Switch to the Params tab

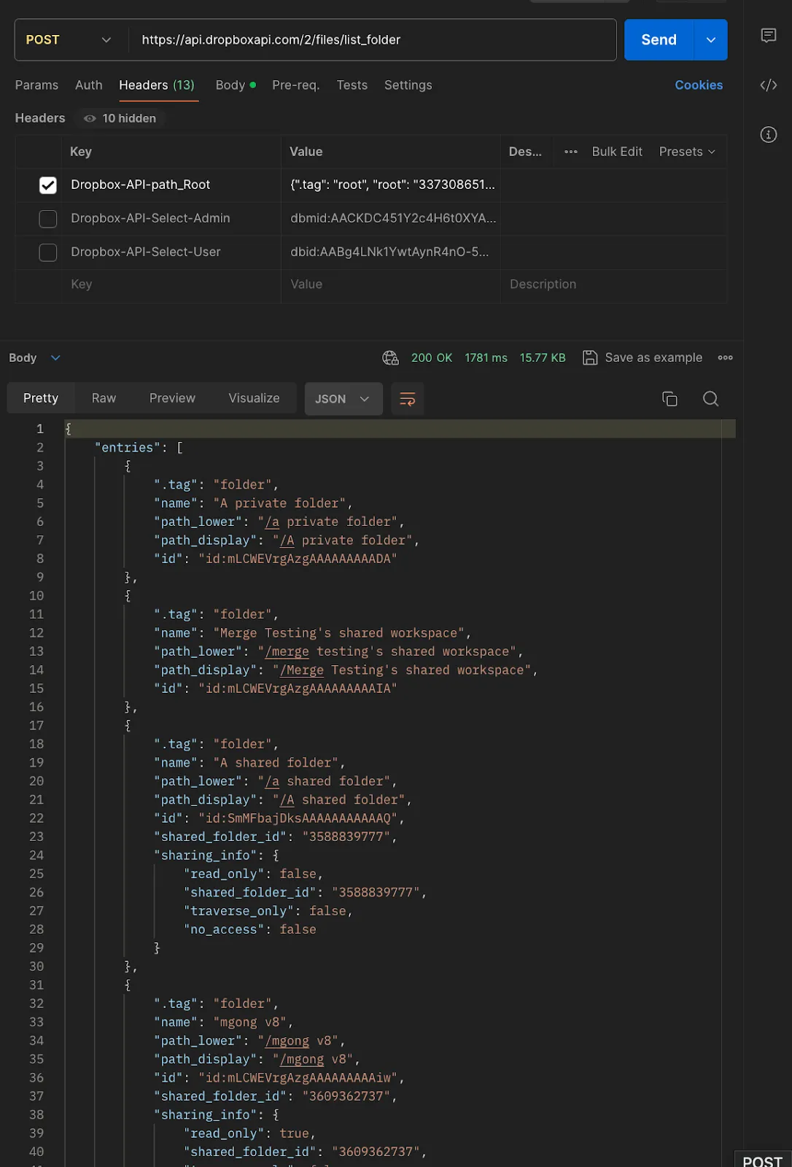tap(36, 85)
